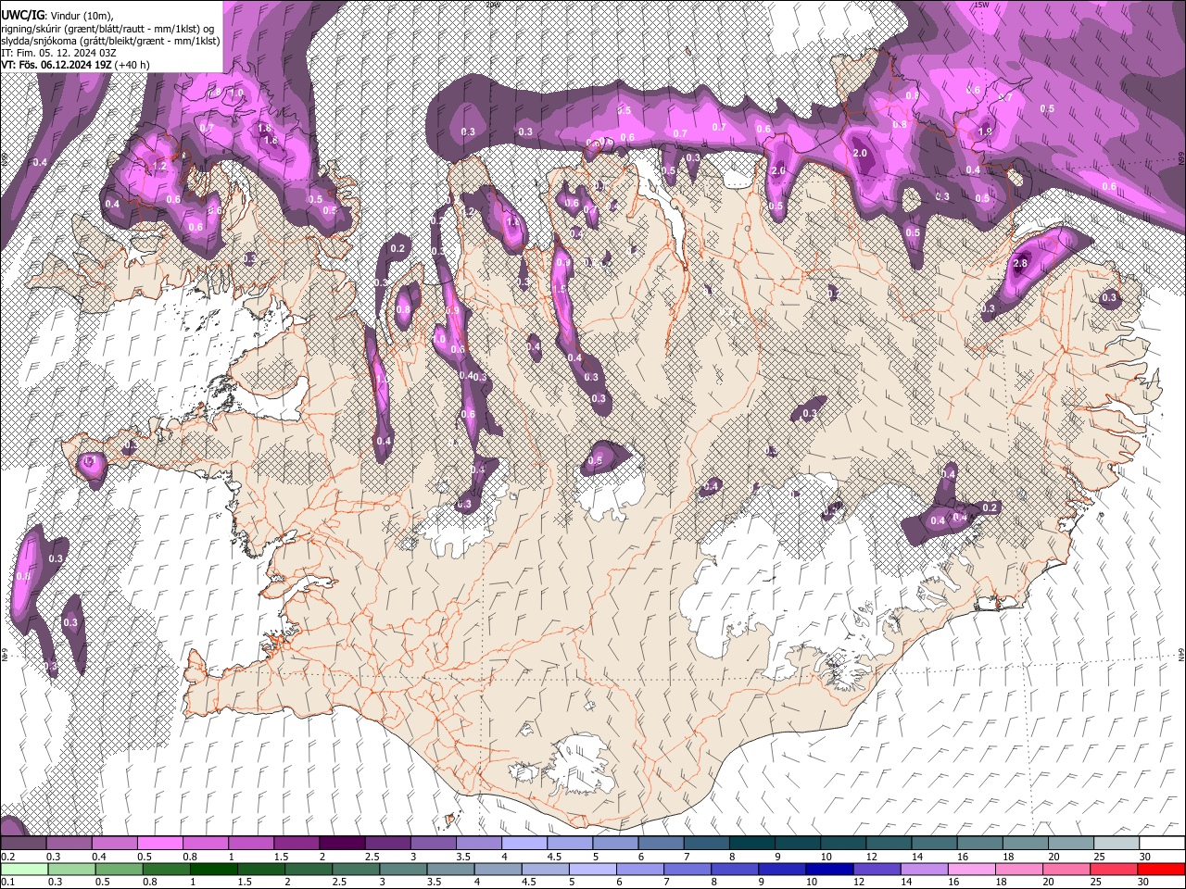Click the 2.8 precipitation value on the map

click(1021, 264)
